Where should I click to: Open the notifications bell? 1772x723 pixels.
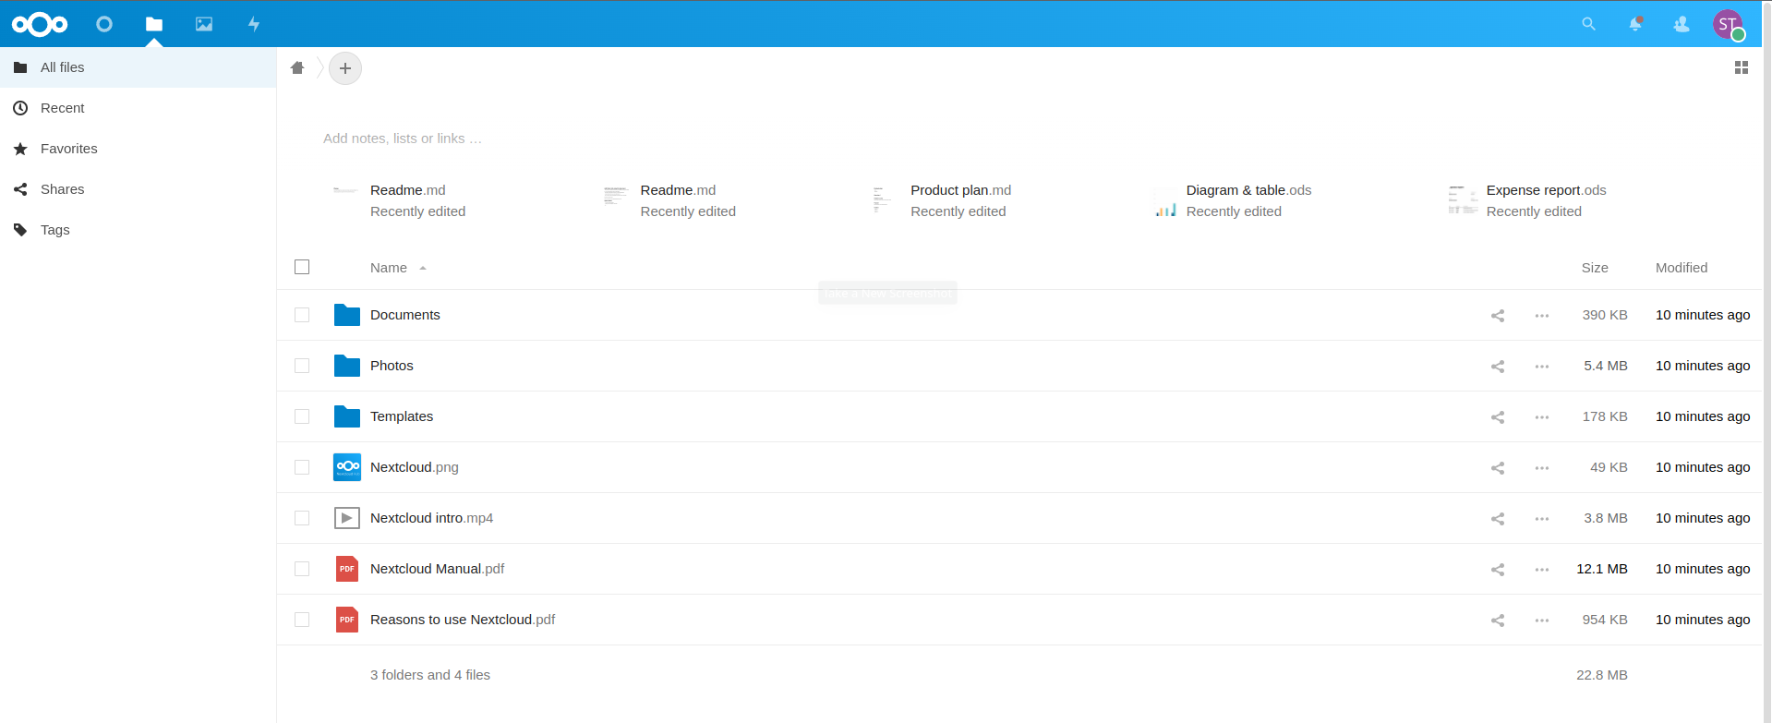tap(1635, 24)
